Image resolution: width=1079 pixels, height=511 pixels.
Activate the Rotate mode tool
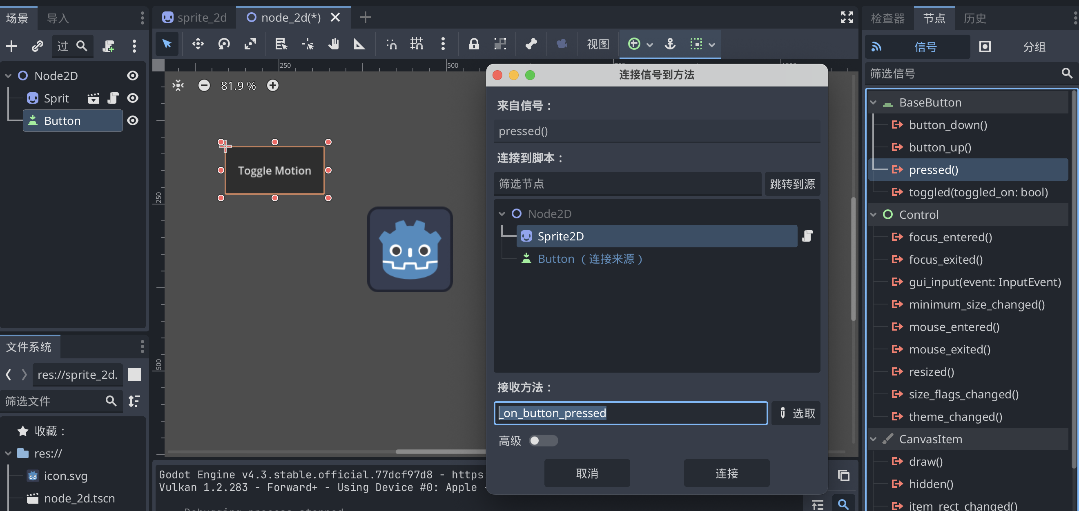[x=224, y=44]
